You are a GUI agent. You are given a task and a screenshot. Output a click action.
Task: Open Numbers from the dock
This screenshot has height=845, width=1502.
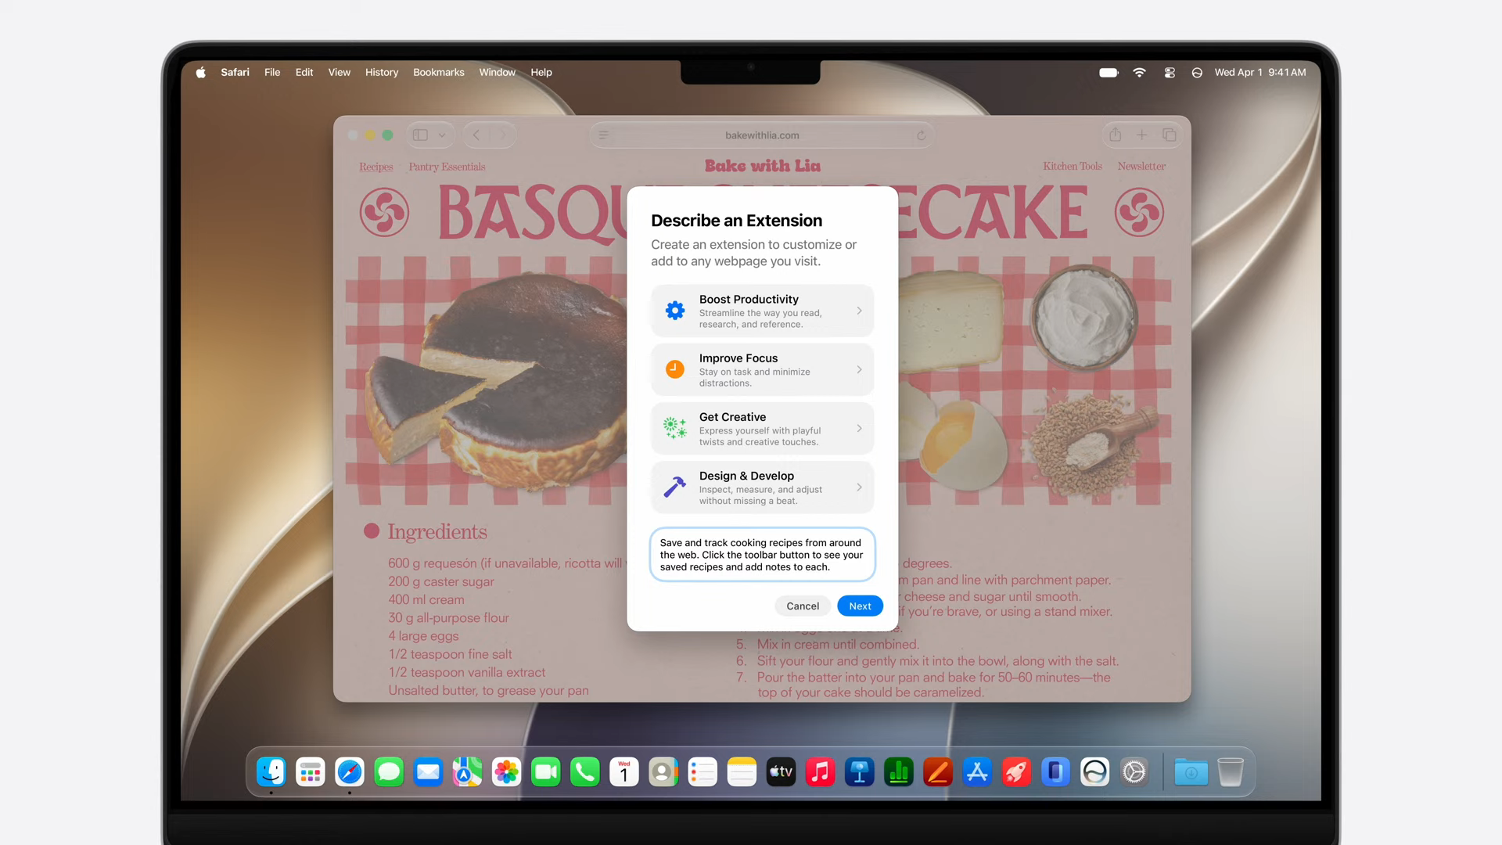[x=899, y=772]
